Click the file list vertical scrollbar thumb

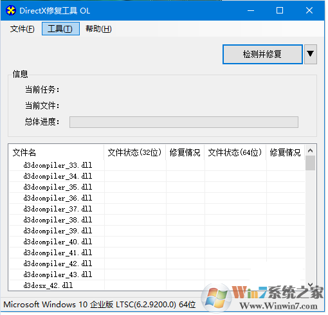(x=310, y=163)
